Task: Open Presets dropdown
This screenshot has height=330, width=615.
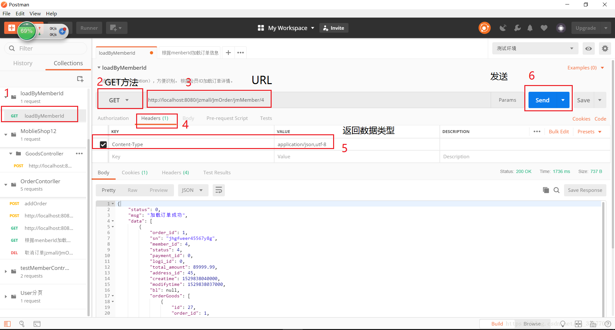Action: tap(589, 132)
